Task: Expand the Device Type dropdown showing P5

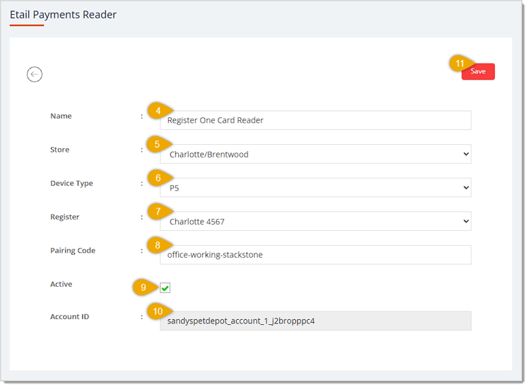Action: point(315,188)
